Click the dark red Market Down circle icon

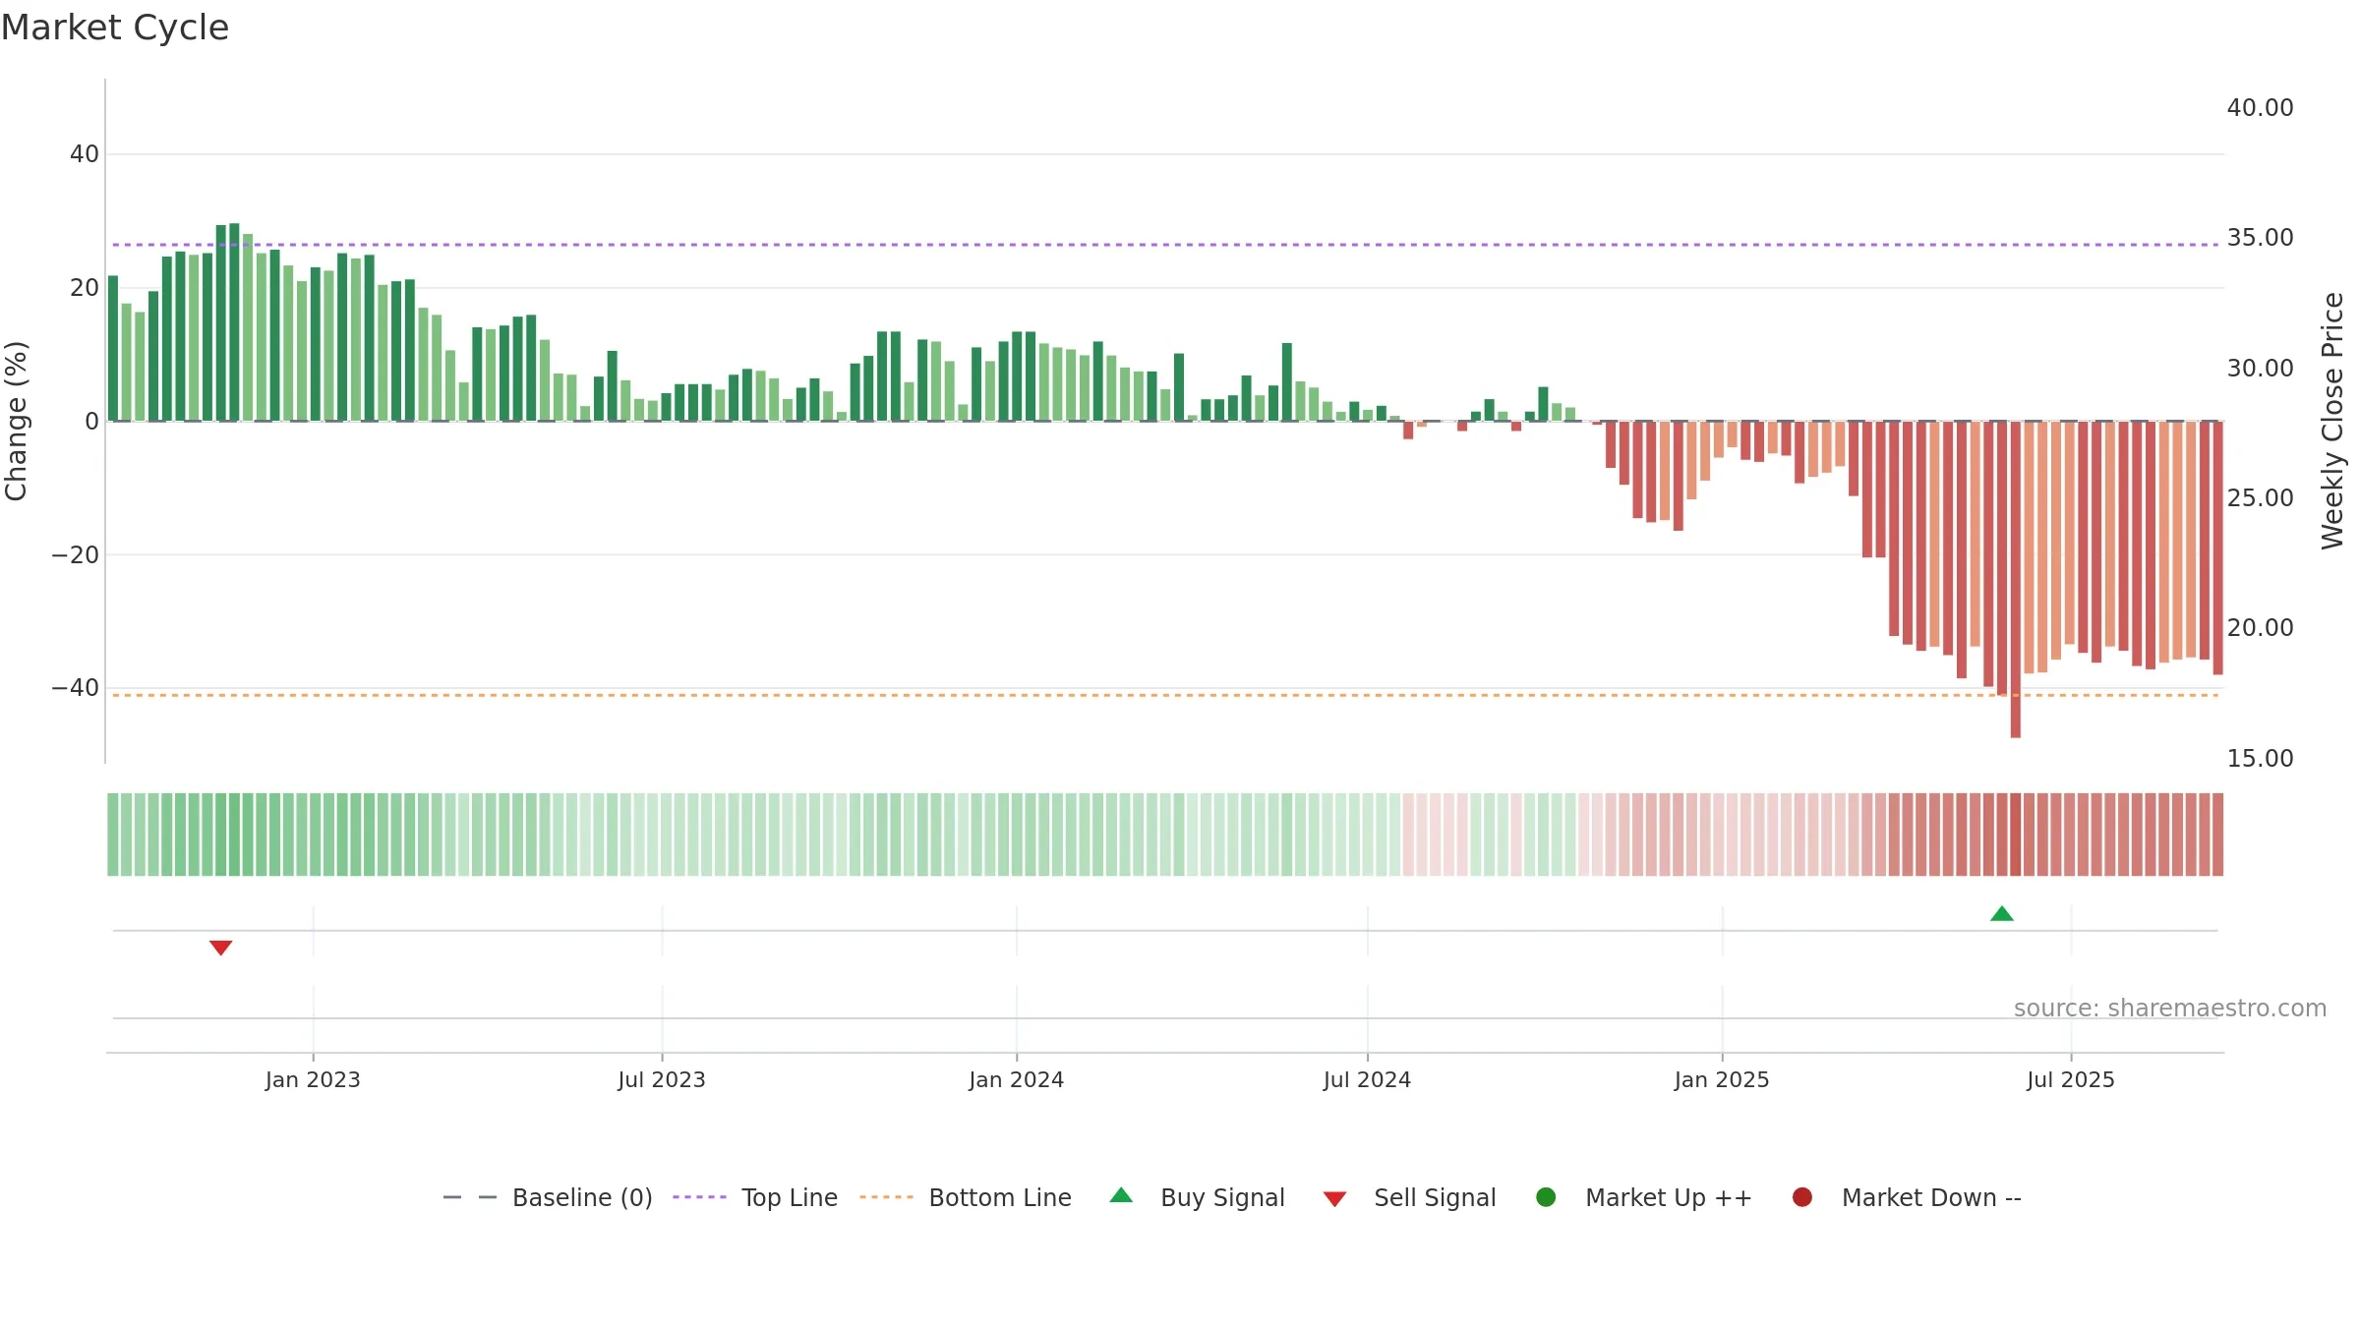pos(1802,1197)
